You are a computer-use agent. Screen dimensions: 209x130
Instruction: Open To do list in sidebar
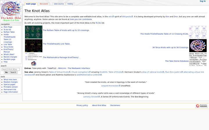7,29
